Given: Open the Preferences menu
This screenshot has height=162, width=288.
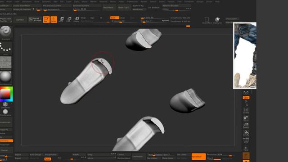Looking at the screenshot, I should [x=132, y=1].
